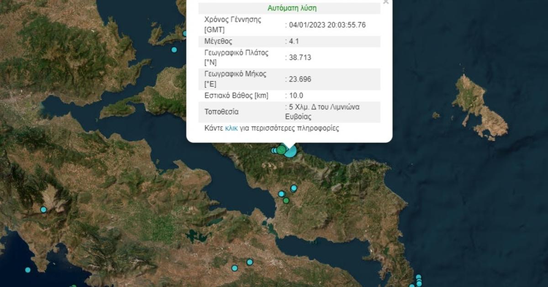This screenshot has width=548, height=287.
Task: Select the left marker of the bottom-center pair
Action: [x=234, y=268]
